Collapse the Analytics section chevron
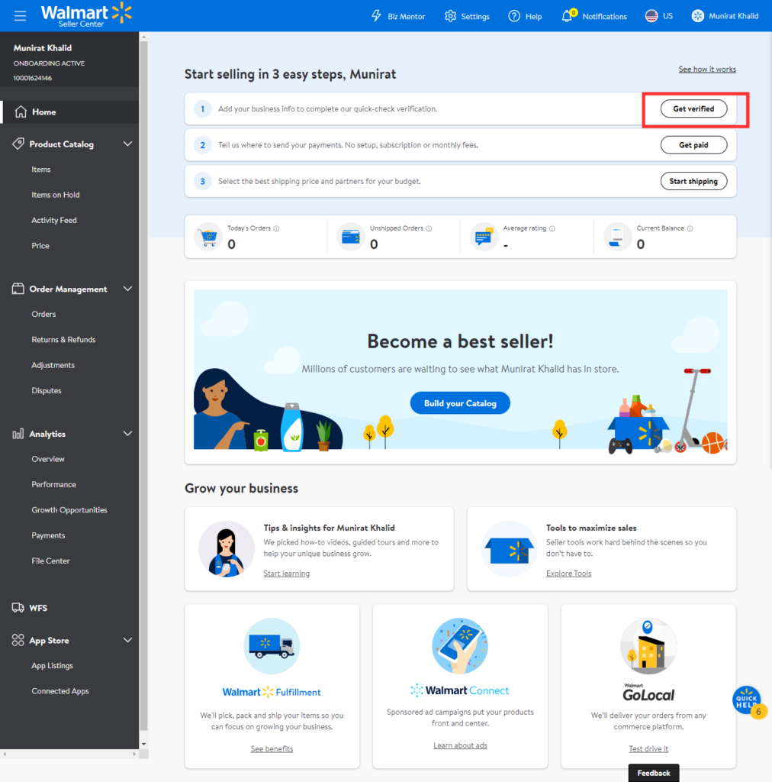772x782 pixels. (x=127, y=434)
